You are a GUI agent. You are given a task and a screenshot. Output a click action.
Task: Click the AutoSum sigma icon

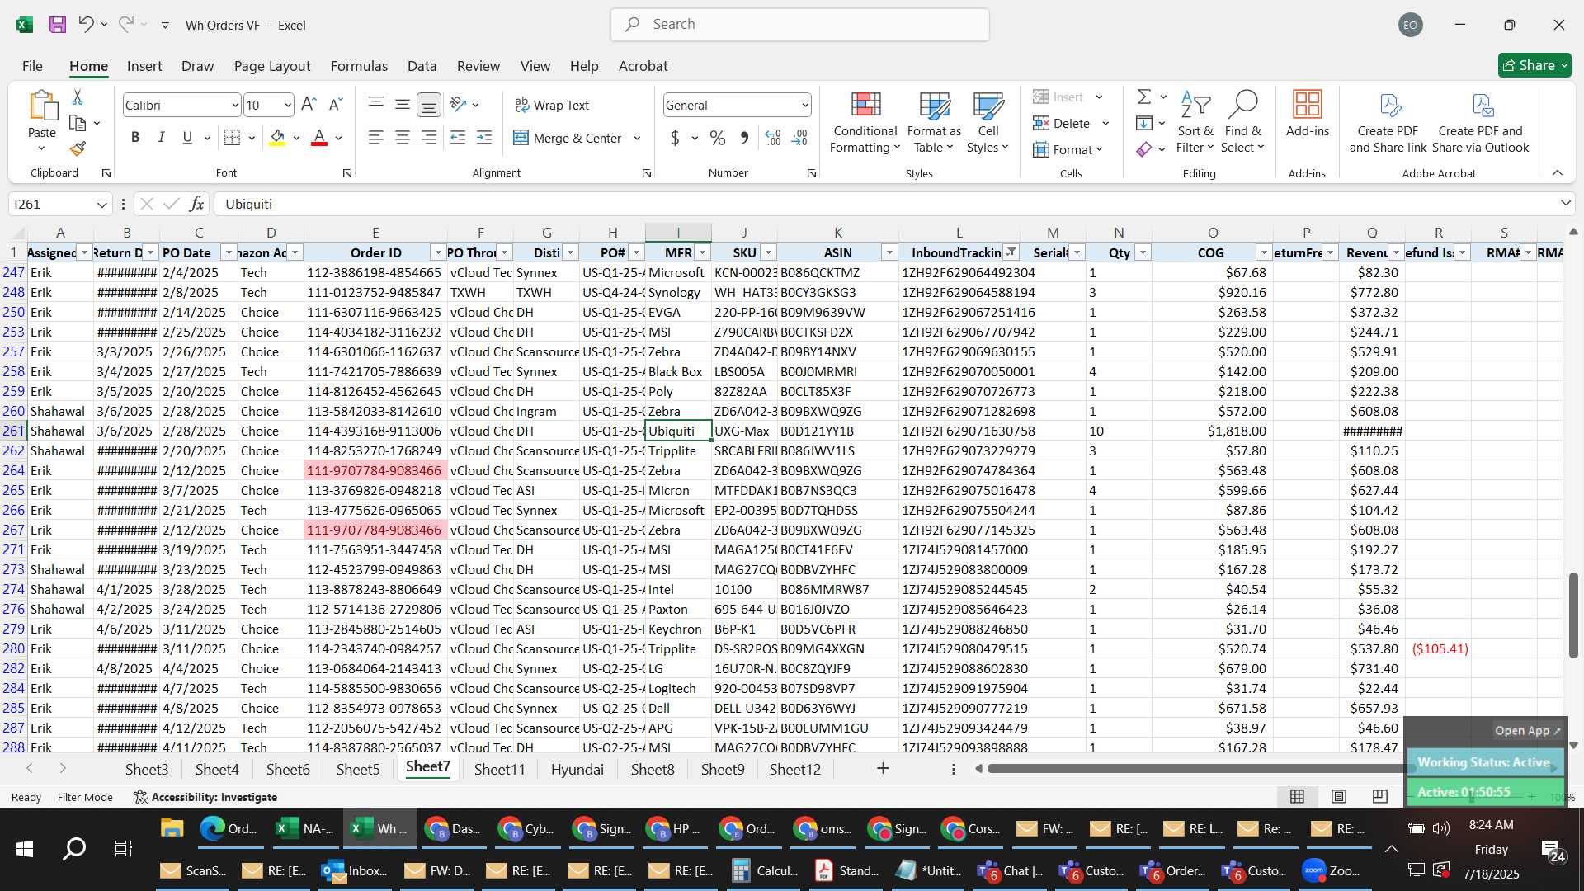[1144, 97]
